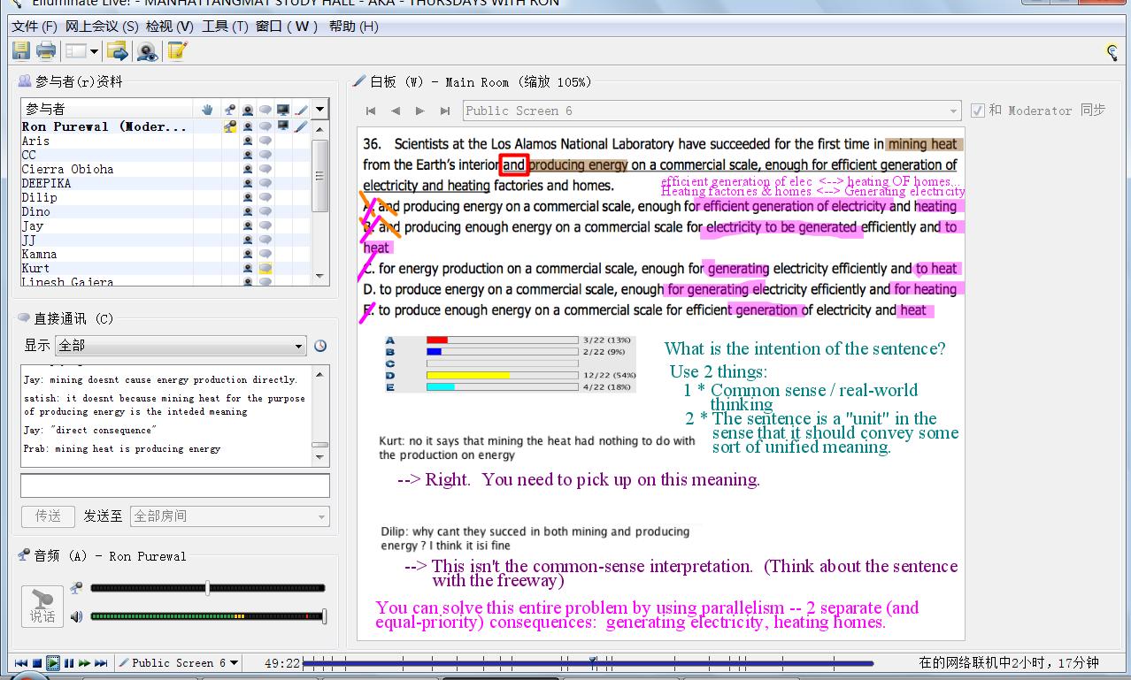Toggle Jay's chat permission icon

point(265,225)
